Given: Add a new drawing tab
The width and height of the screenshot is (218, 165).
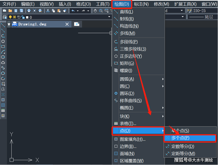Looking at the screenshot, I should (77, 24).
